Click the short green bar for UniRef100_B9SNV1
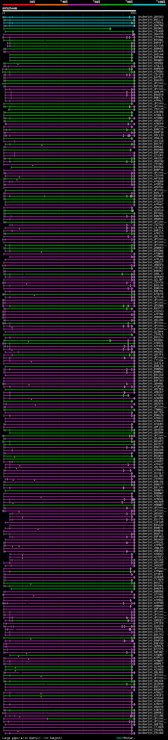Image resolution: width=168 pixels, height=740 pixels. click(58, 29)
